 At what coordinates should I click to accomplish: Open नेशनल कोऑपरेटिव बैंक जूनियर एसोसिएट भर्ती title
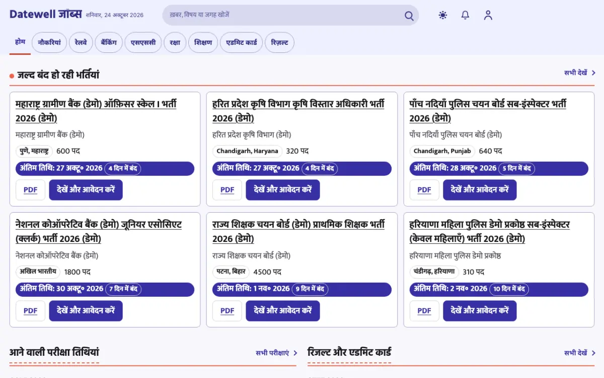tap(99, 231)
